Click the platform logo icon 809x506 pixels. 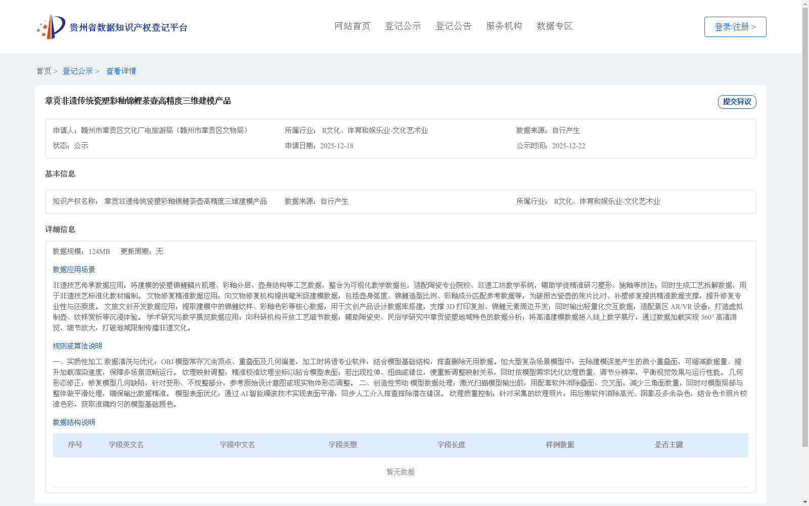click(x=51, y=27)
